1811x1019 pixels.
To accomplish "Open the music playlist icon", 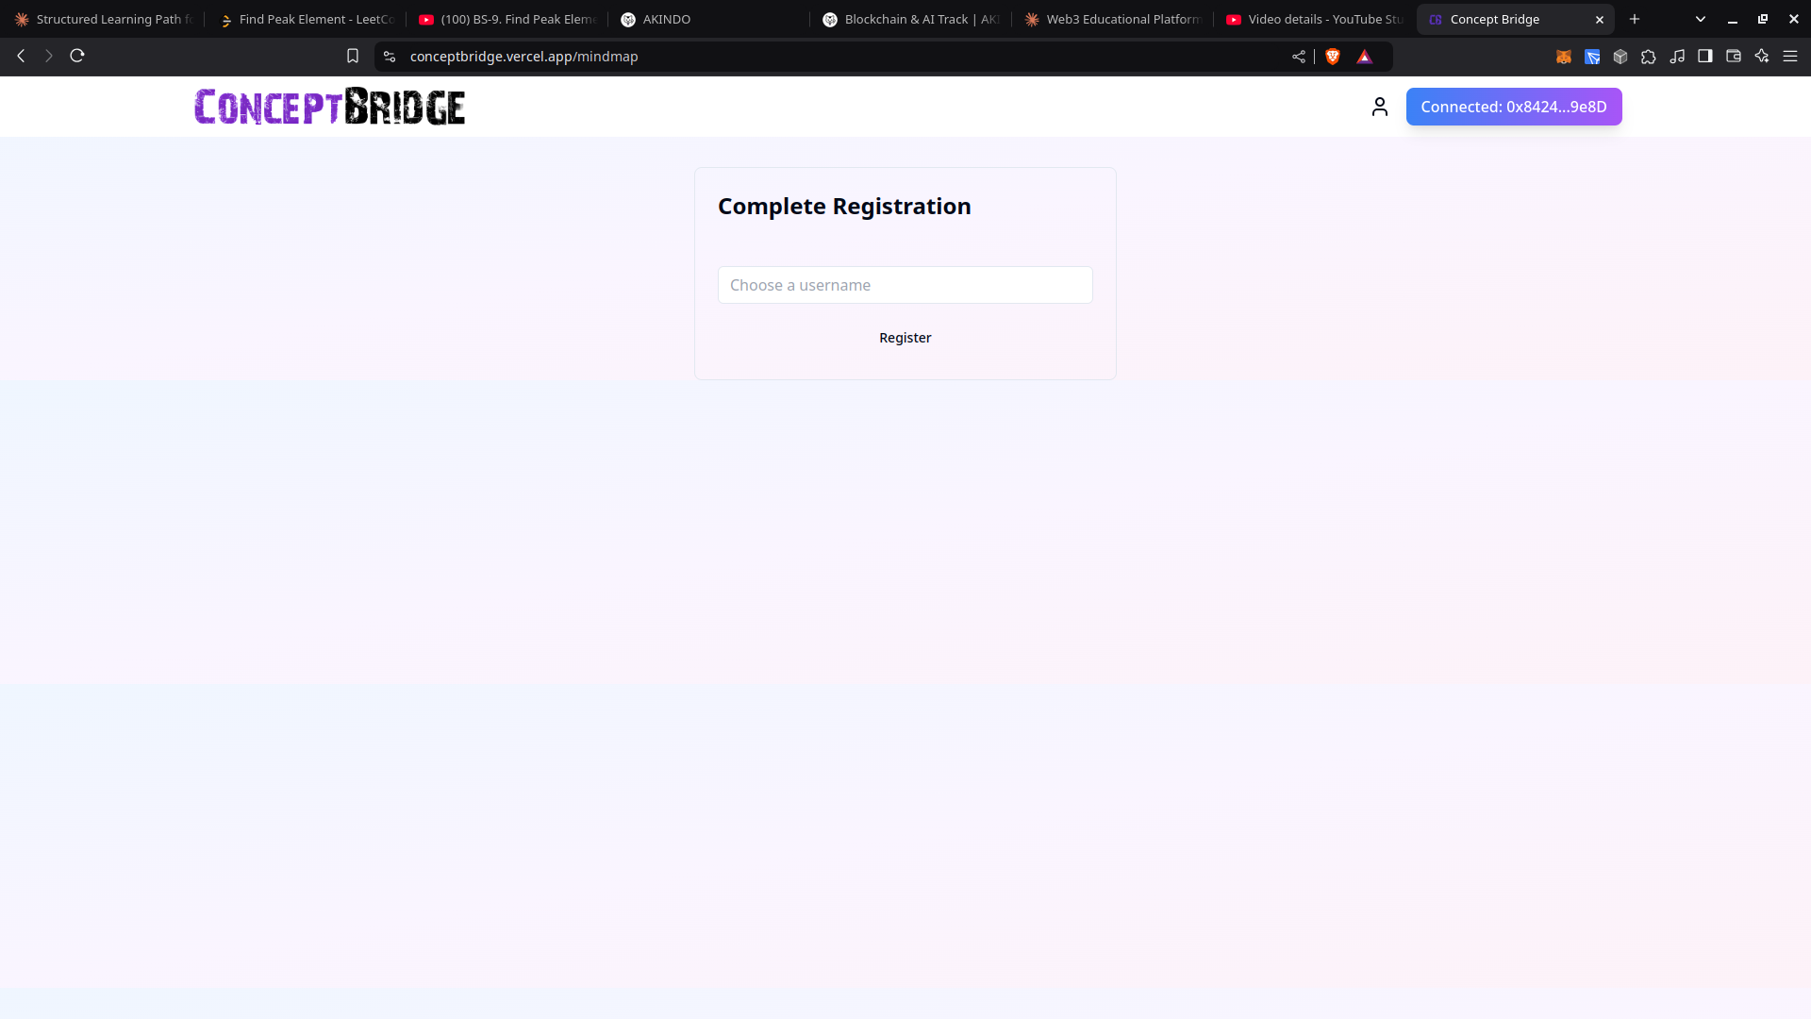I will [1676, 57].
